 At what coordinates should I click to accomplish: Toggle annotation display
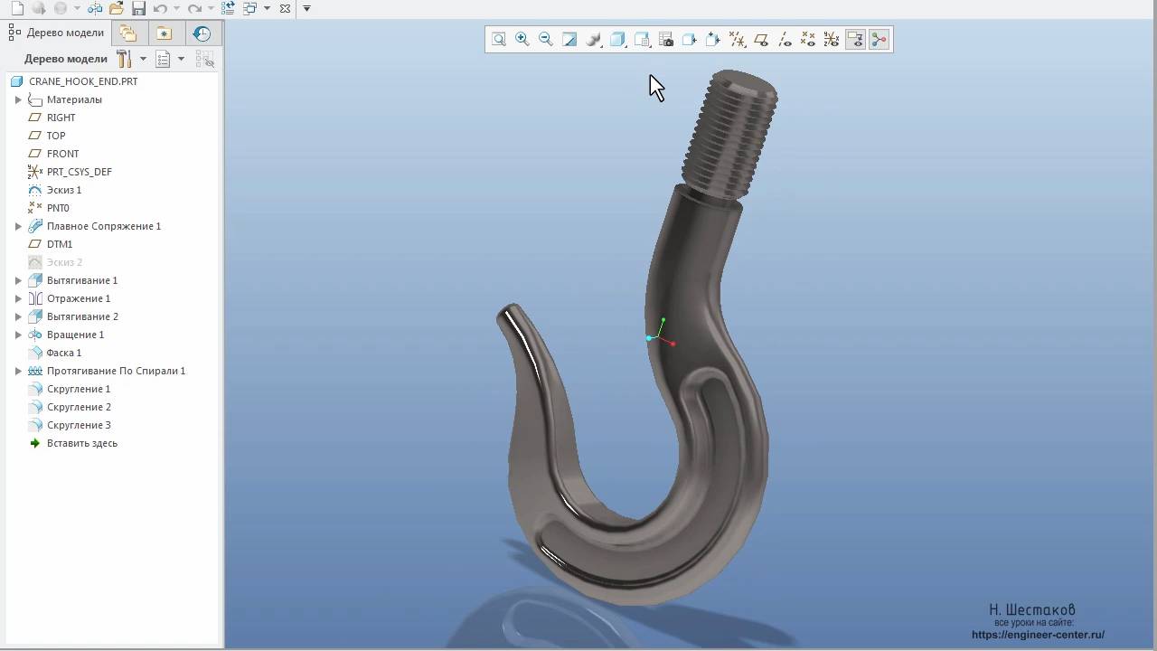pyautogui.click(x=855, y=39)
